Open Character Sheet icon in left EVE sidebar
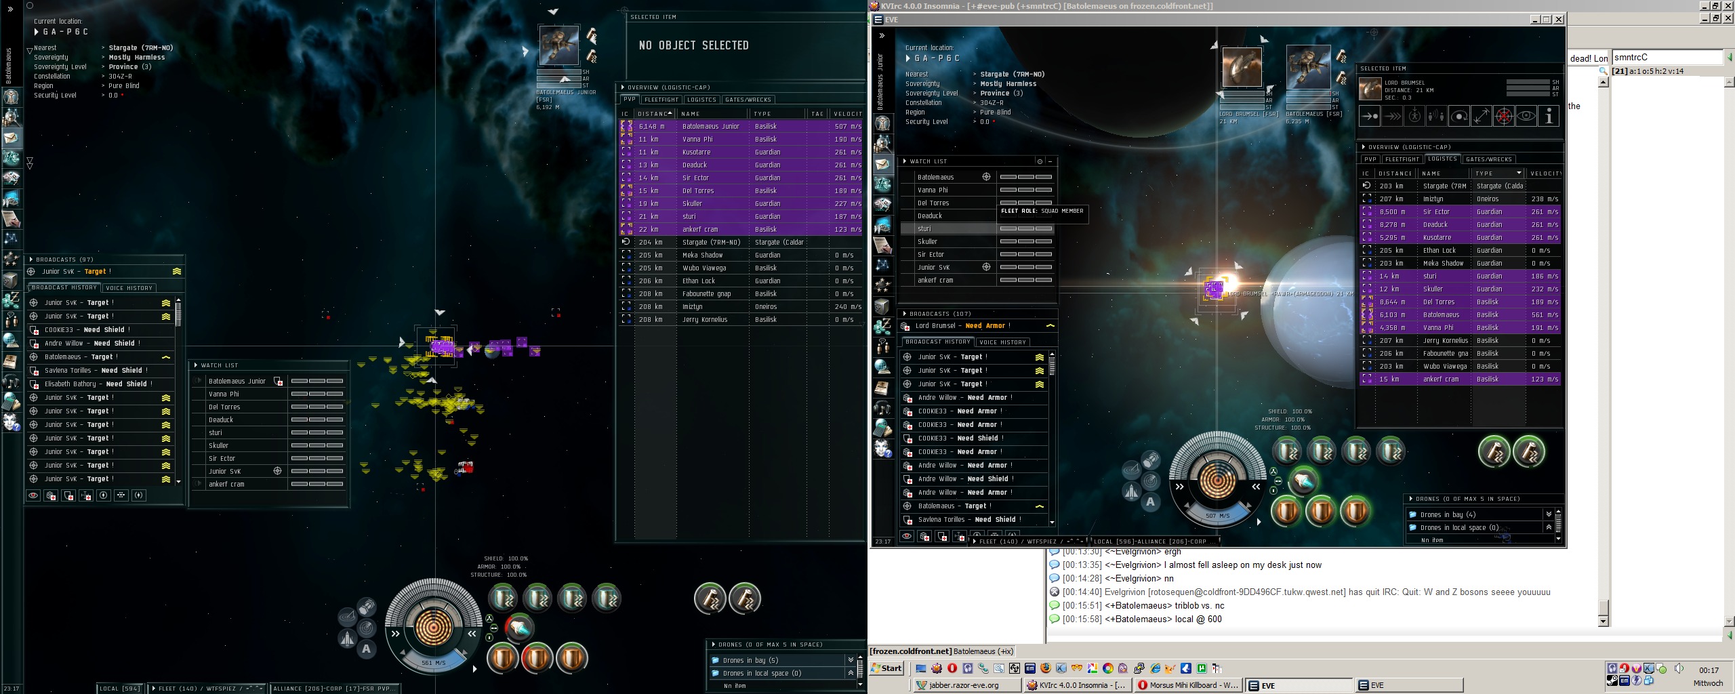The image size is (1735, 694). pyautogui.click(x=12, y=97)
